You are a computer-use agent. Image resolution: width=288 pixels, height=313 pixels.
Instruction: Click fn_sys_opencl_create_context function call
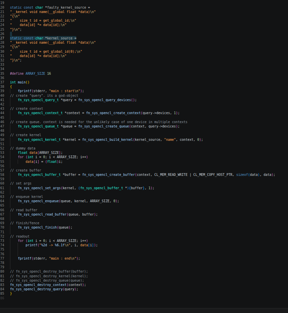113,113
